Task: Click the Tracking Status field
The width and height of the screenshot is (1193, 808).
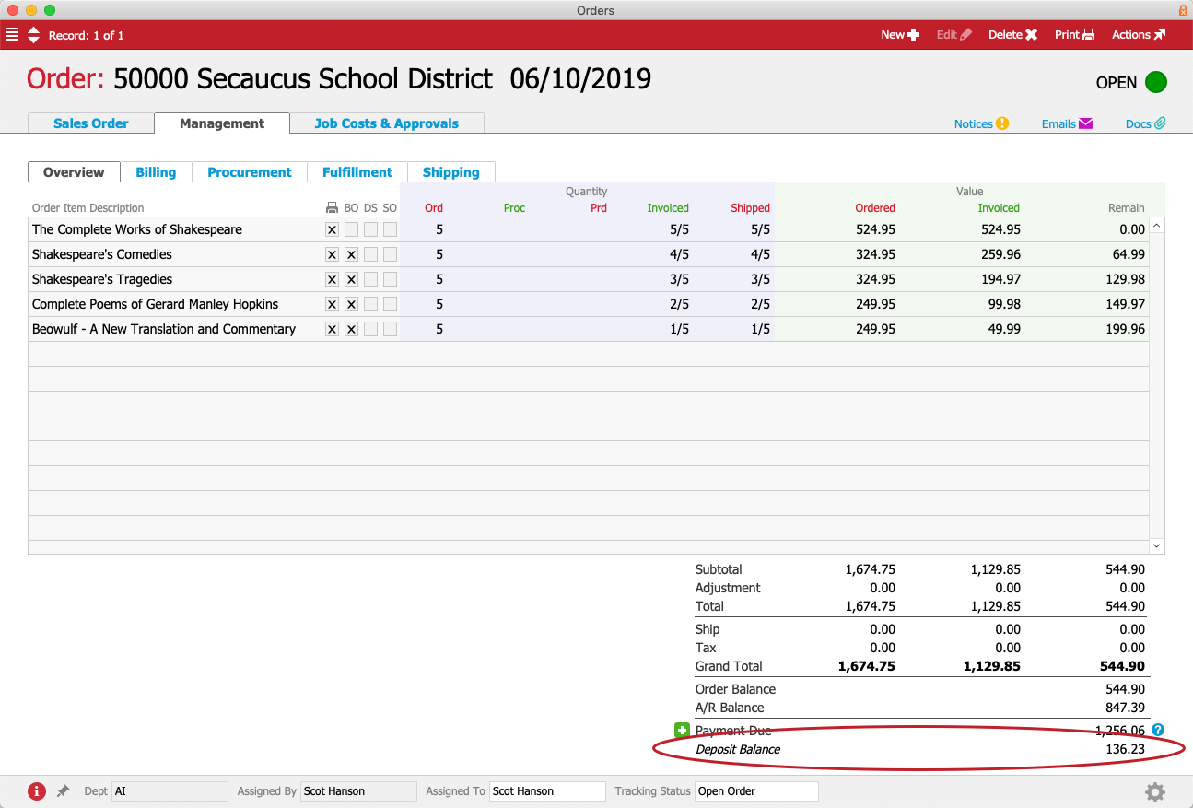Action: point(756,791)
